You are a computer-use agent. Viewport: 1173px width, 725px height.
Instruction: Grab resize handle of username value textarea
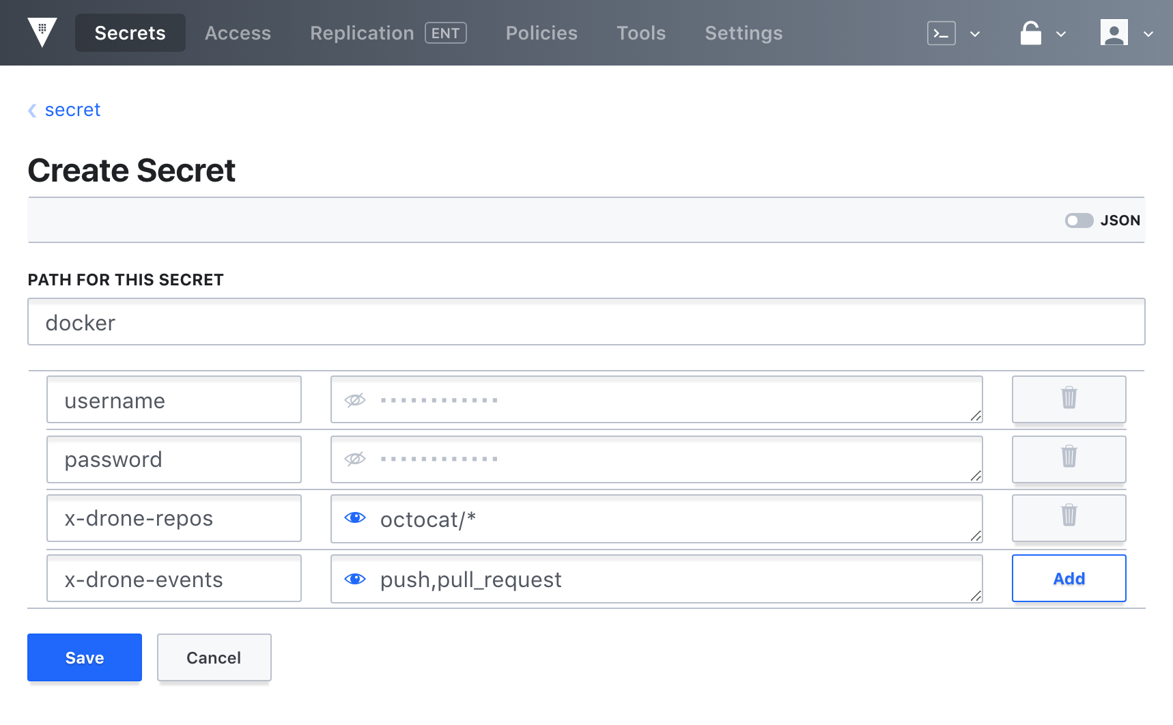[x=976, y=416]
